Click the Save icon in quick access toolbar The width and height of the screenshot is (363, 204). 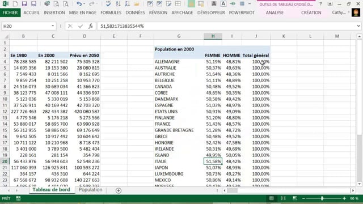click(x=24, y=4)
